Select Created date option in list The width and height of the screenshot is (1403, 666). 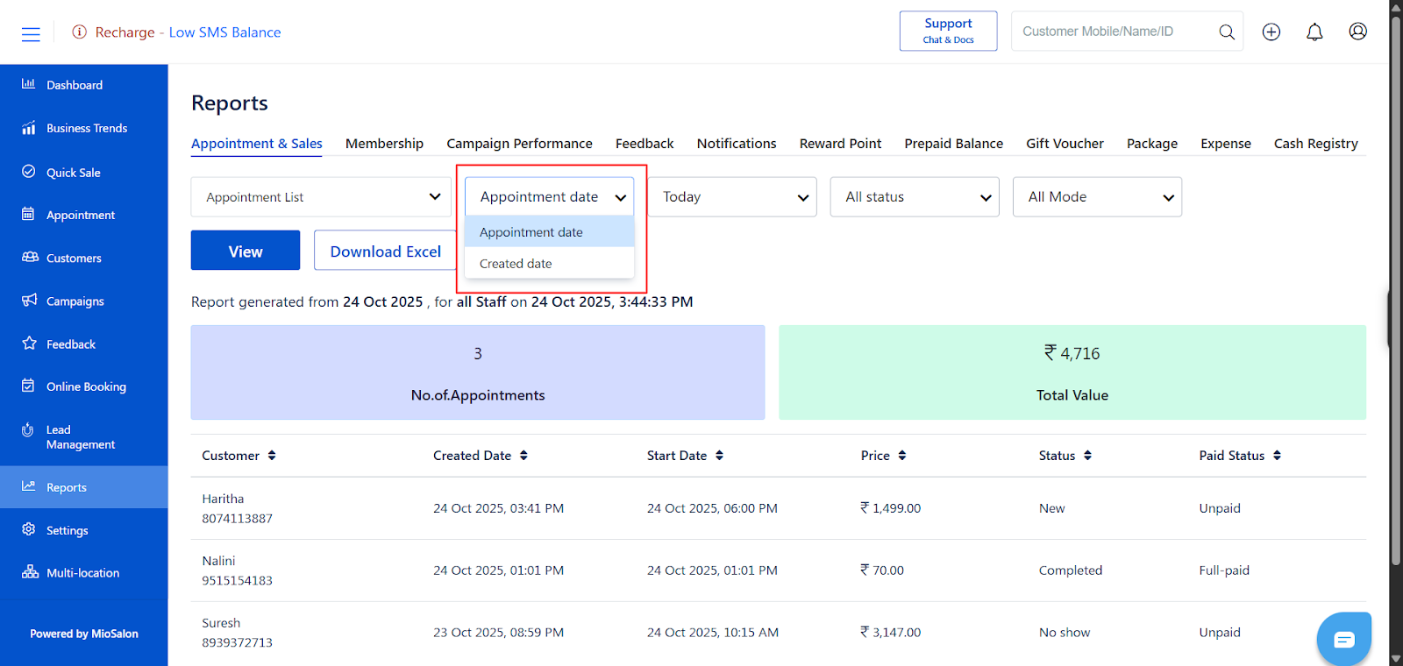[x=549, y=263]
